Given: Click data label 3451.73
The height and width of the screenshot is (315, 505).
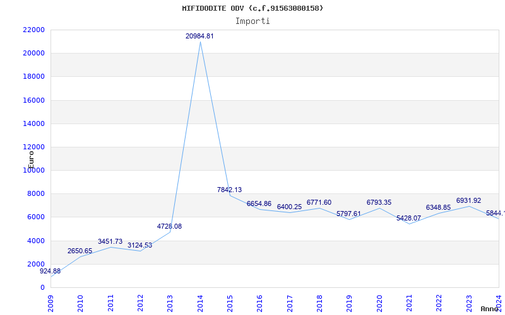Looking at the screenshot, I should point(110,242).
